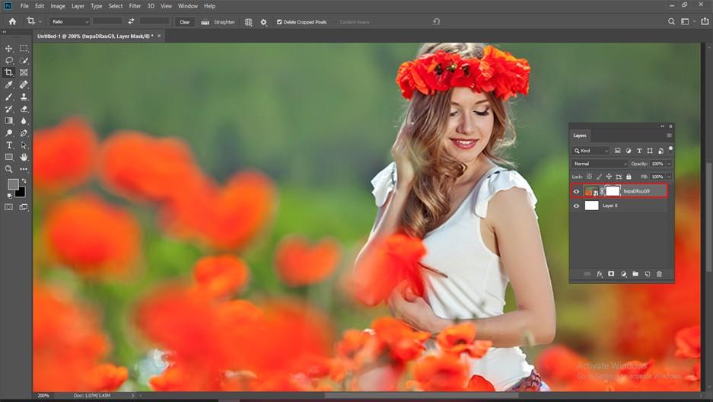The width and height of the screenshot is (713, 402).
Task: Swap width and height crop values
Action: (131, 21)
